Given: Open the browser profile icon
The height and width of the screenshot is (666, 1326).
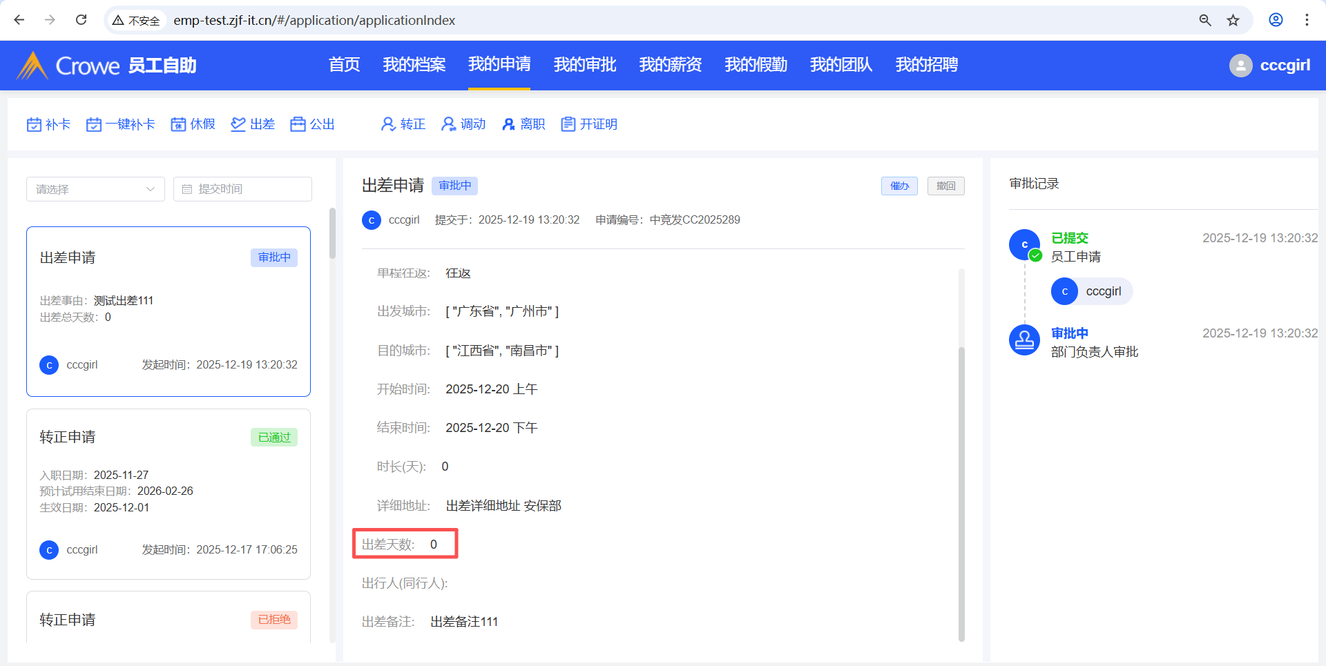Looking at the screenshot, I should 1276,20.
